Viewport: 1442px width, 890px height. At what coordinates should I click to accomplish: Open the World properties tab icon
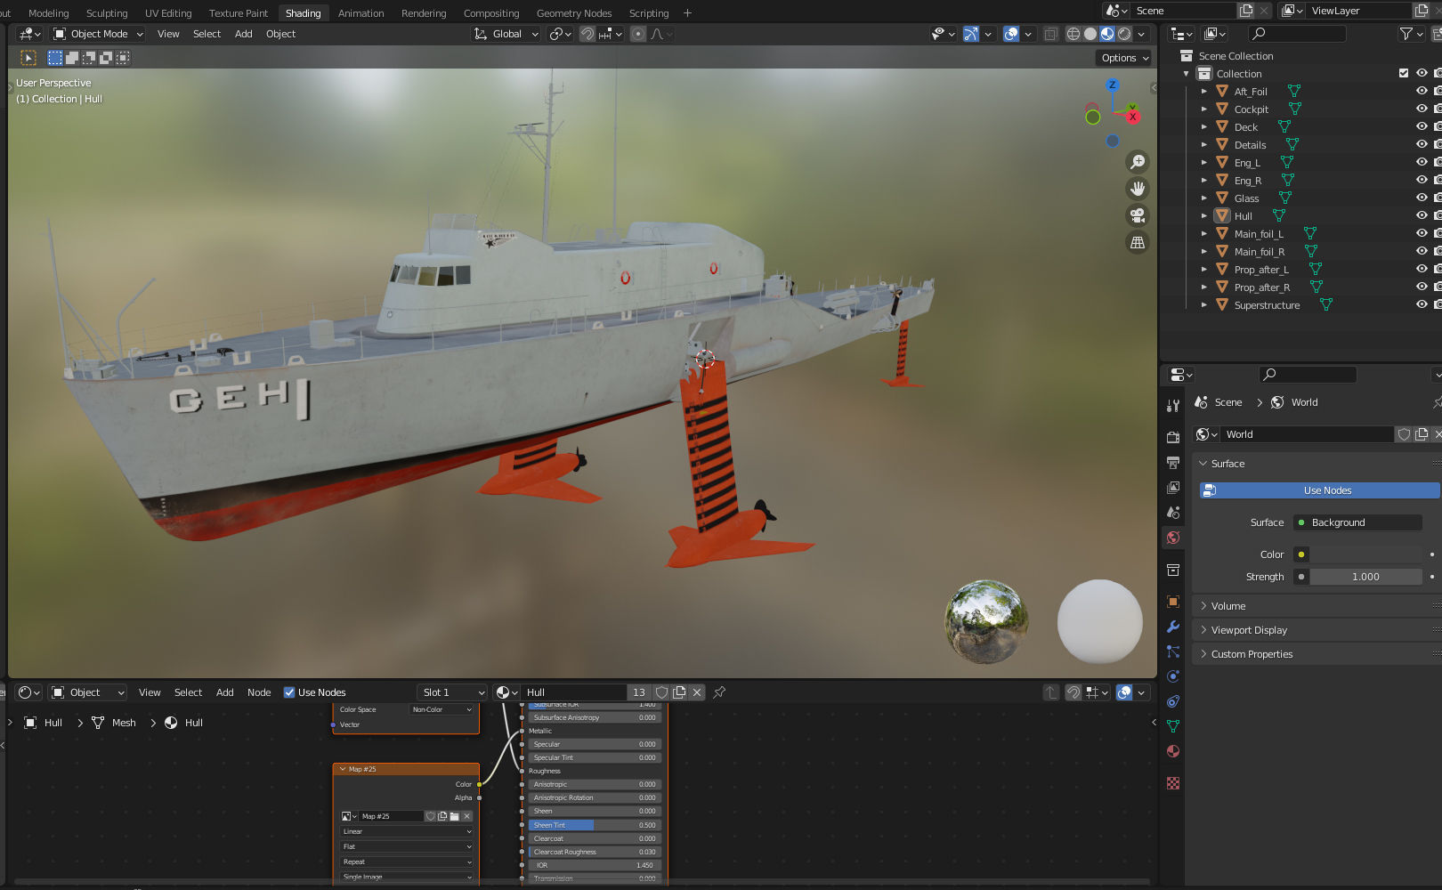pos(1173,538)
